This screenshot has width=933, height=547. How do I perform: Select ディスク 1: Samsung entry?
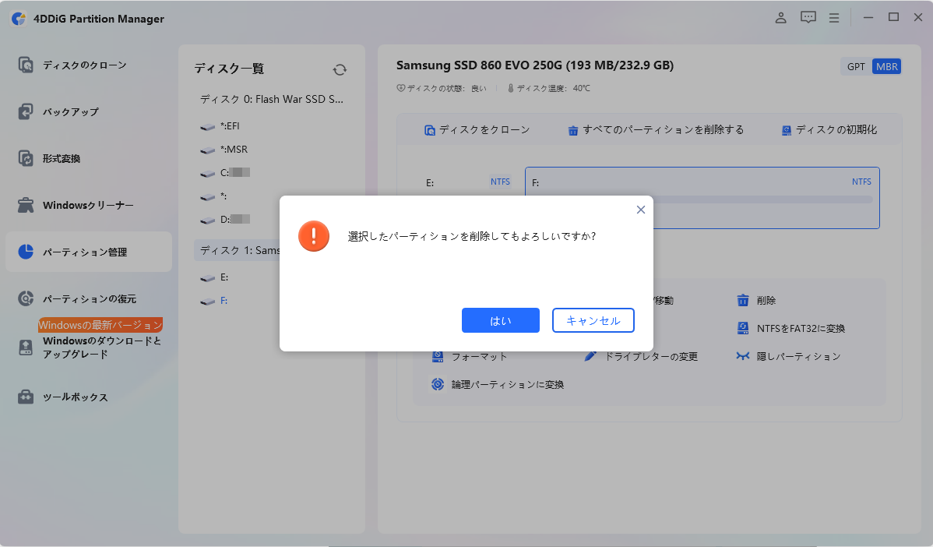(x=238, y=251)
